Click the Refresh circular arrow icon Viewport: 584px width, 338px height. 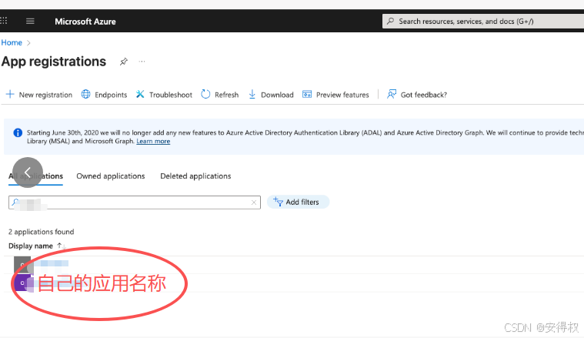pos(205,94)
